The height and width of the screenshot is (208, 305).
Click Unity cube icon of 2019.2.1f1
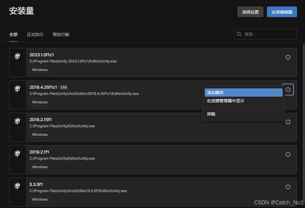17,154
